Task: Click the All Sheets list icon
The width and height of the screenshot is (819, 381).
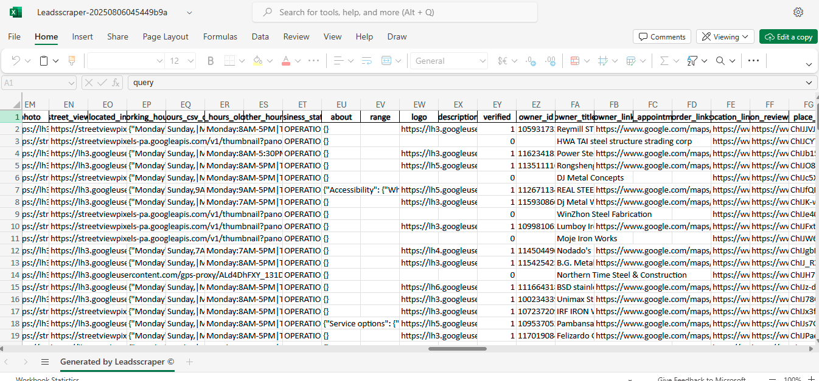Action: (x=44, y=362)
